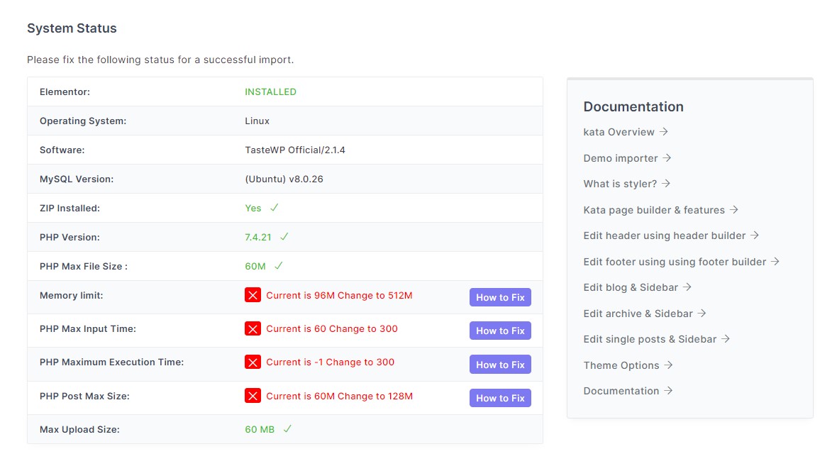
Task: Click the green checkmark next to ZIP Installed
Action: [274, 208]
